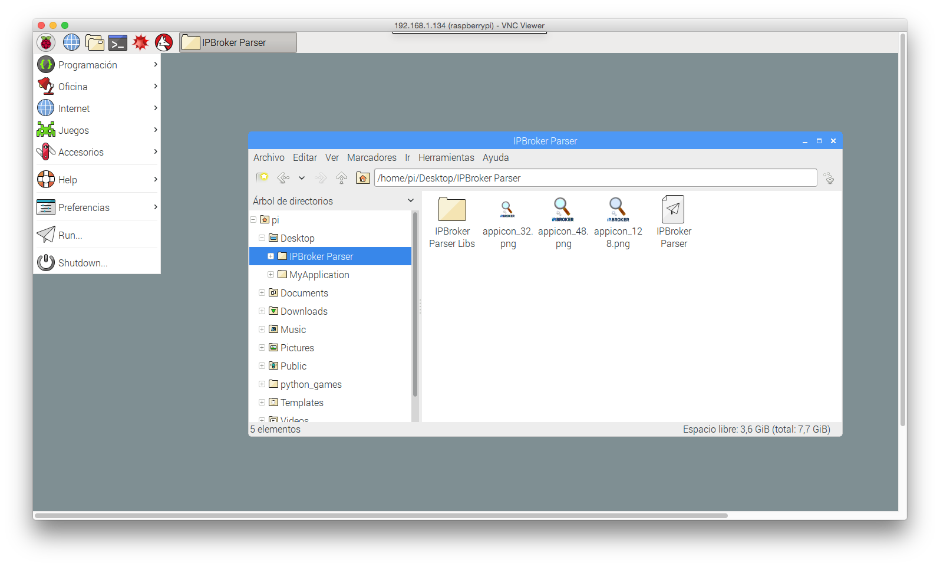
Task: Click the path field showing /home/pi/Desktop/IPBroker Parser
Action: (595, 178)
